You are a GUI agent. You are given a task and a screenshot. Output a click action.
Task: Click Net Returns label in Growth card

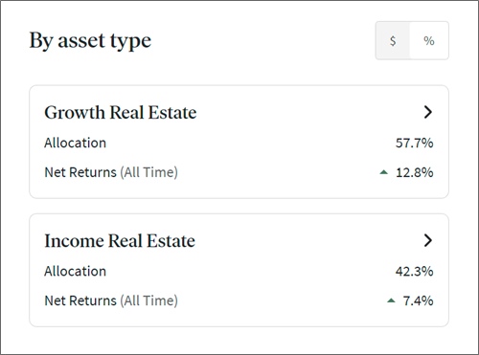(80, 172)
